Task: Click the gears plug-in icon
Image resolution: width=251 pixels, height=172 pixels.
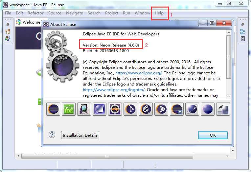Action: [161, 109]
